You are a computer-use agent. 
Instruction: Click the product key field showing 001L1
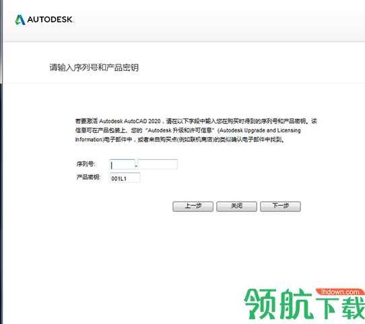pos(125,178)
